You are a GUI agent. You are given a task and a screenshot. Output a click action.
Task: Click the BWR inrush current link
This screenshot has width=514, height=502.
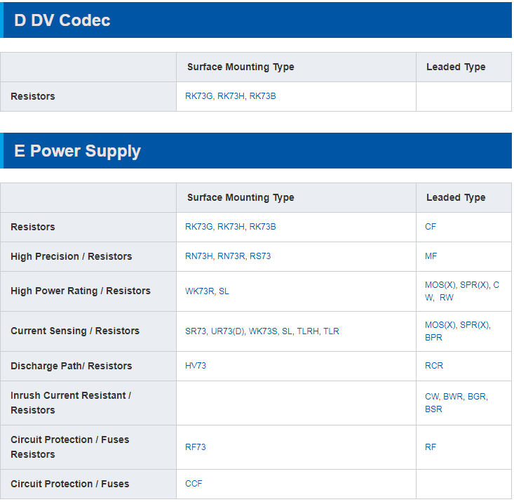click(453, 397)
